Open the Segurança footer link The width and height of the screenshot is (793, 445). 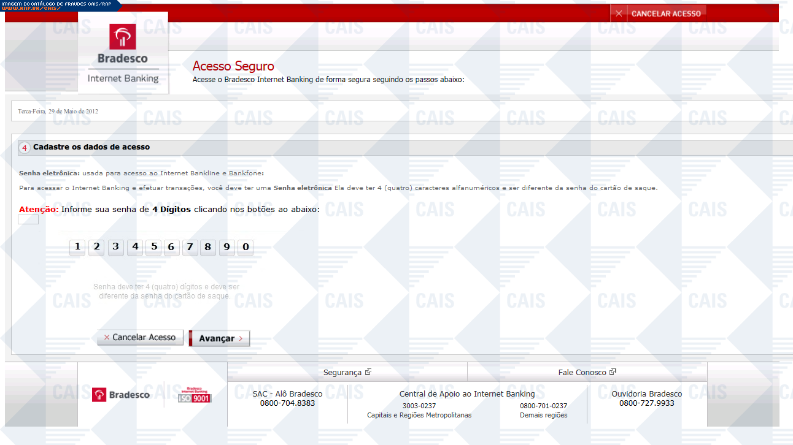347,372
